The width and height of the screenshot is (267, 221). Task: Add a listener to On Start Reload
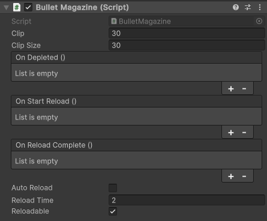tap(231, 132)
